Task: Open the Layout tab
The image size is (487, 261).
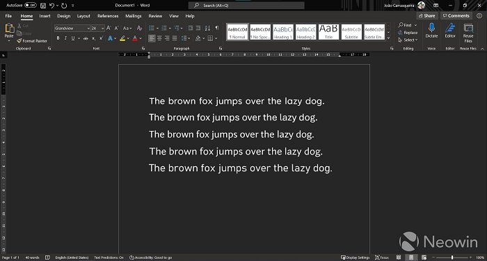Action: coord(83,16)
